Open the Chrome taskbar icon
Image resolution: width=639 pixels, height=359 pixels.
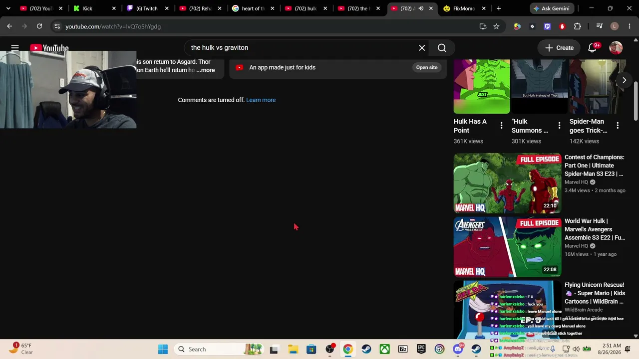pos(347,350)
